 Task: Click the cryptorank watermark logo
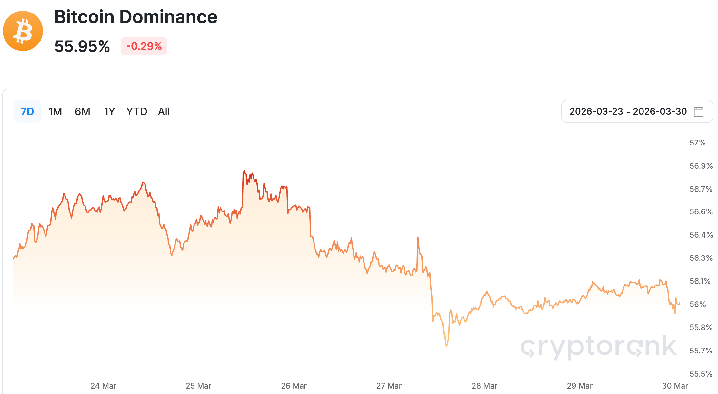tap(598, 347)
